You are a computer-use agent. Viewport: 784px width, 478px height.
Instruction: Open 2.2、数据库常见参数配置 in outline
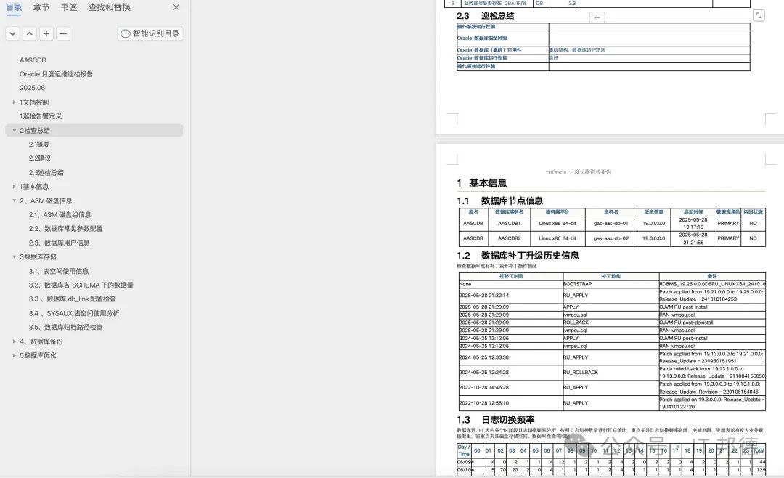[x=65, y=229]
